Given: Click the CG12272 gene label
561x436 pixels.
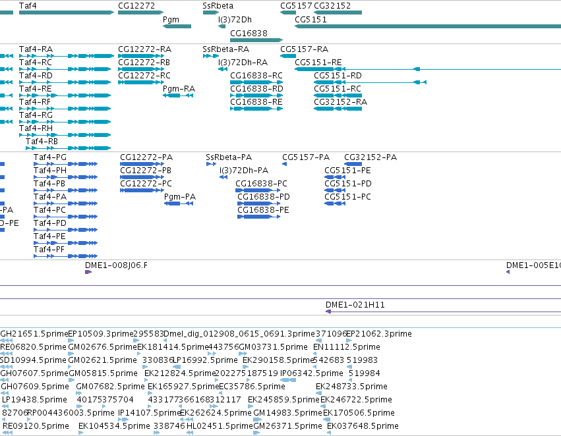Looking at the screenshot, I should [136, 6].
